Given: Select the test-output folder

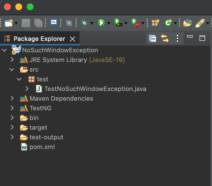Looking at the screenshot, I should [x=46, y=137].
